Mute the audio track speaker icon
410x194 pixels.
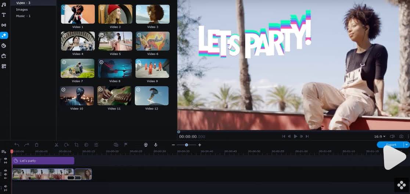pyautogui.click(x=6, y=186)
